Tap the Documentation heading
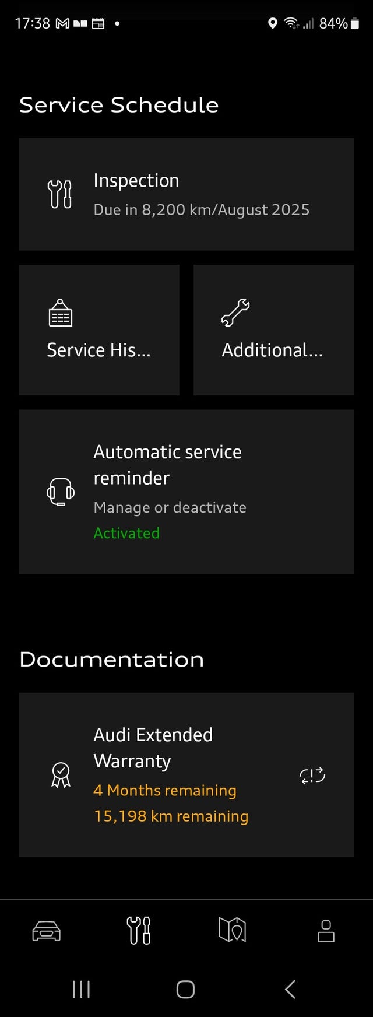 point(112,660)
